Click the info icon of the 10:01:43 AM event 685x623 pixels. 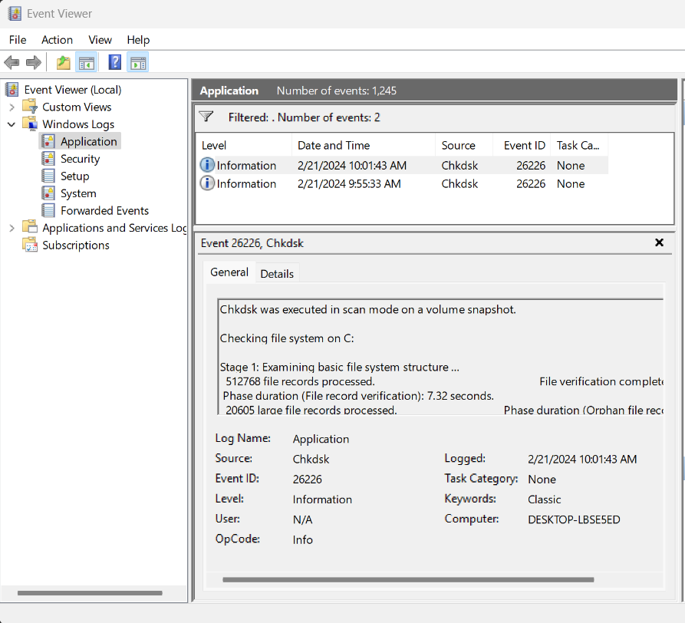pos(207,165)
